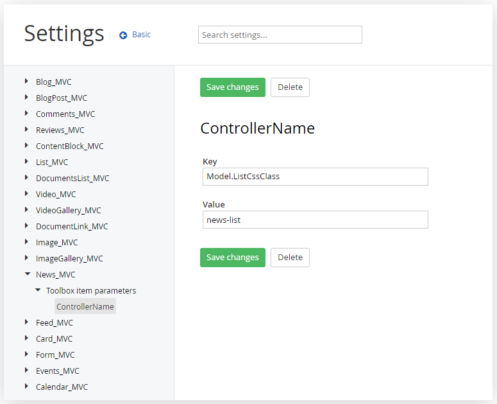Viewport: 497px width, 404px height.
Task: Click the top Save changes button
Action: pyautogui.click(x=232, y=87)
